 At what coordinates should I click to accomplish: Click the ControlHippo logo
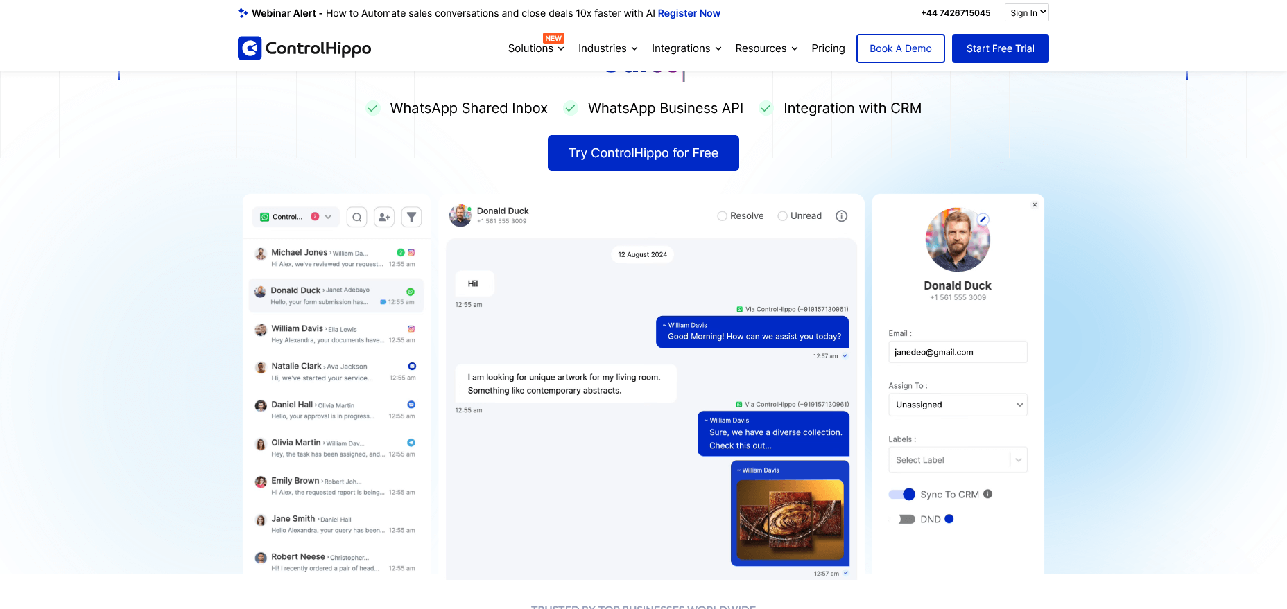tap(304, 48)
